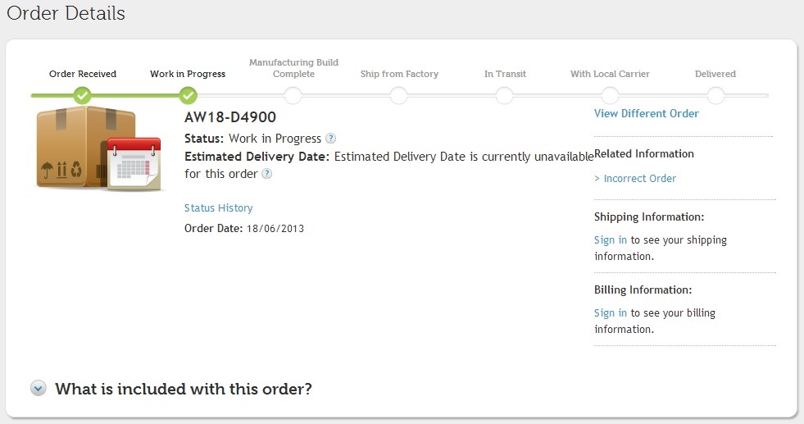Click help icon after delivery date message
The image size is (804, 424).
tap(266, 174)
